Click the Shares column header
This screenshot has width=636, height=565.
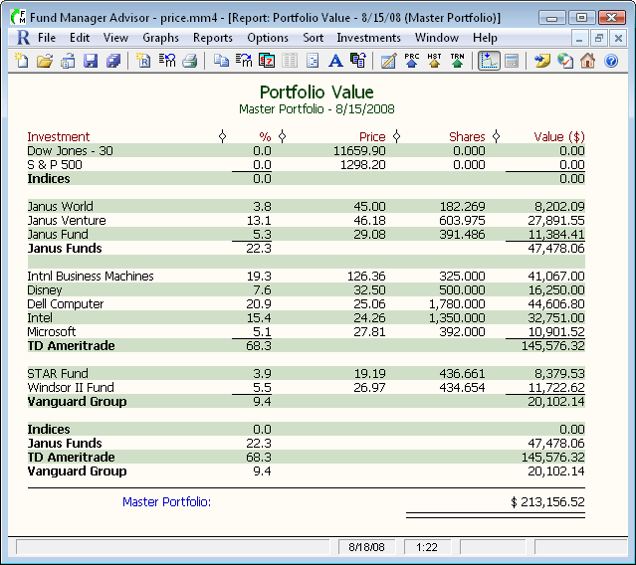click(467, 136)
